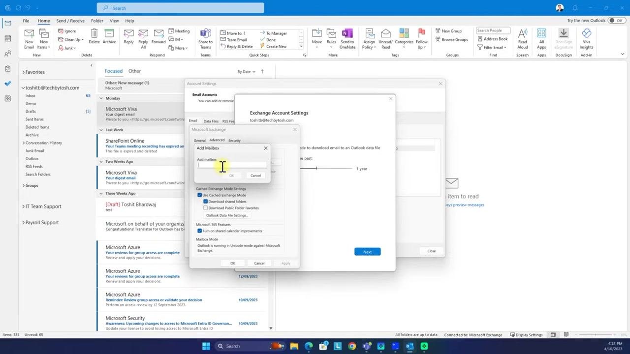
Task: Expand the Favorites folder group
Action: [23, 72]
